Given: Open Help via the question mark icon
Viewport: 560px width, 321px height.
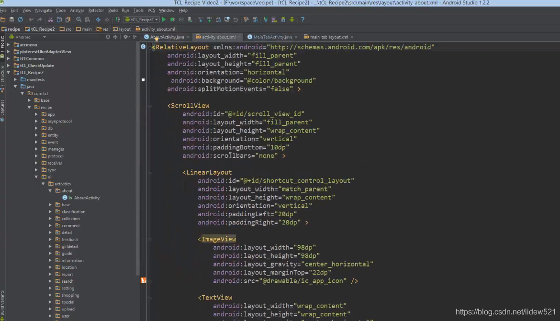Looking at the screenshot, I should pyautogui.click(x=303, y=20).
